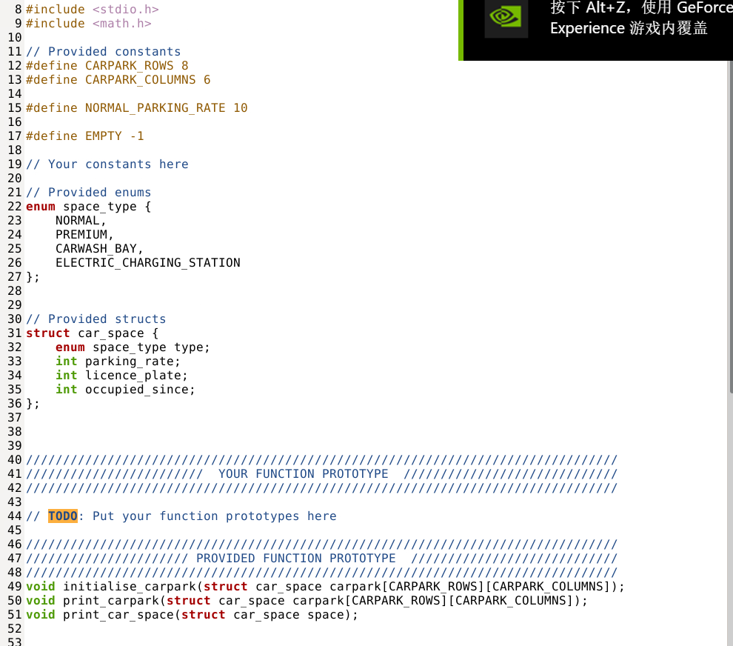Click the '// Provided constants' comment

tap(104, 51)
